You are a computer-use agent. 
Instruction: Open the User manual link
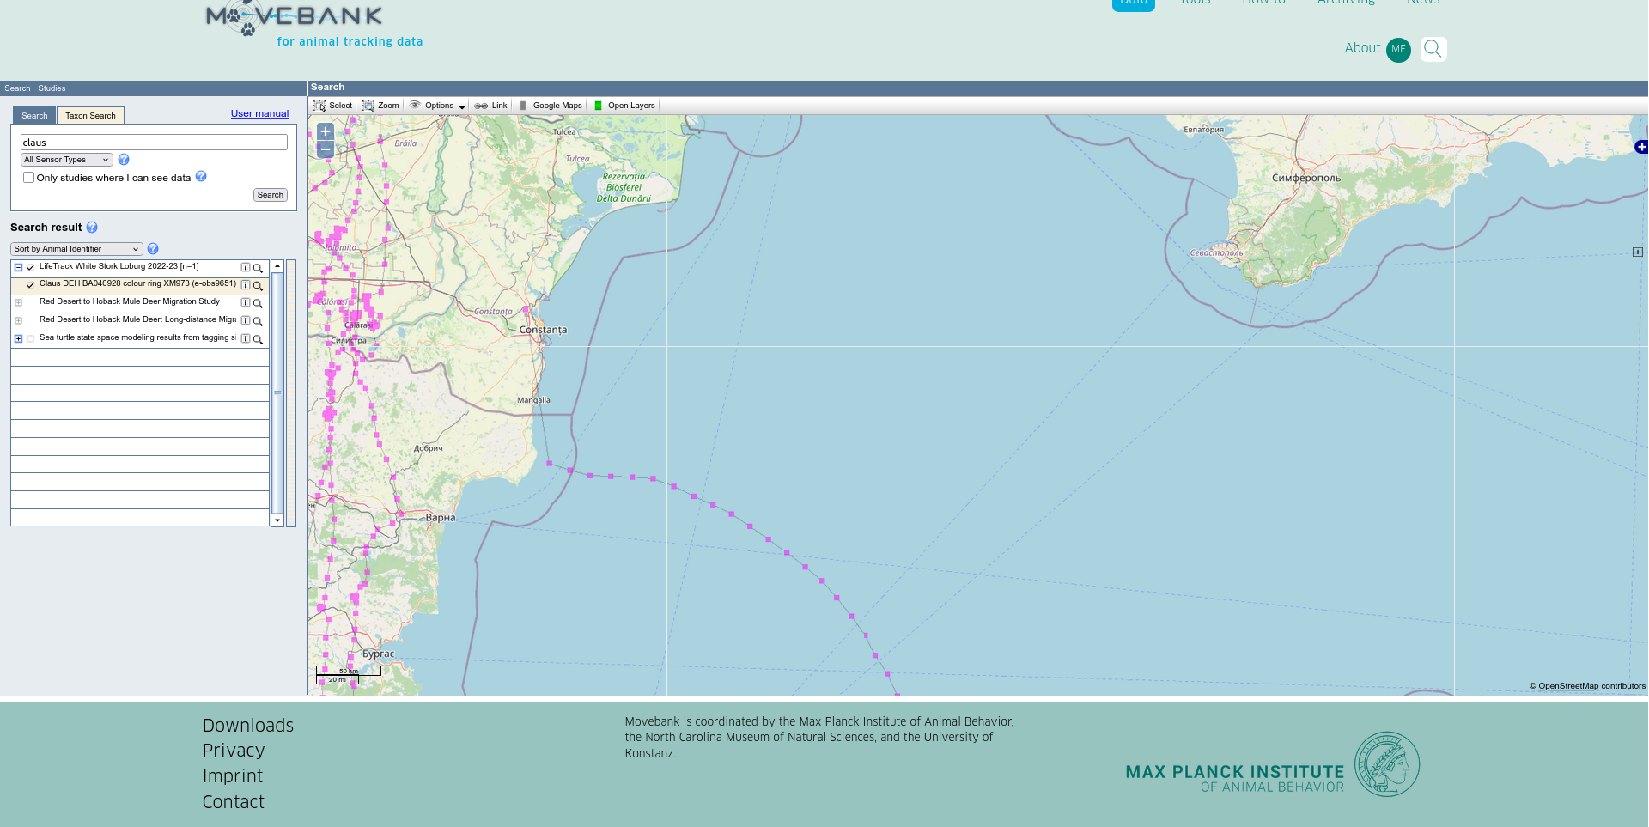click(x=259, y=113)
